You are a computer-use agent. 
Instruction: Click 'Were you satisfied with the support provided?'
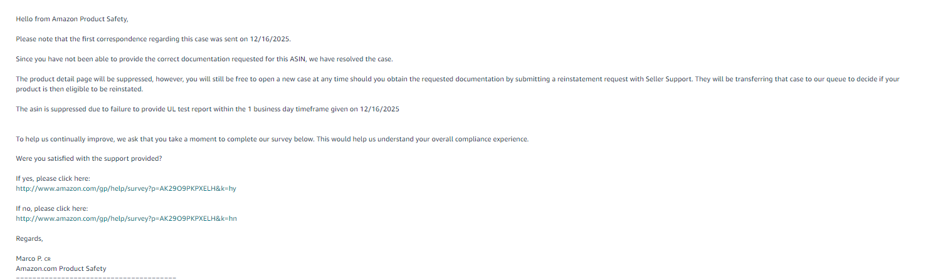[89, 158]
